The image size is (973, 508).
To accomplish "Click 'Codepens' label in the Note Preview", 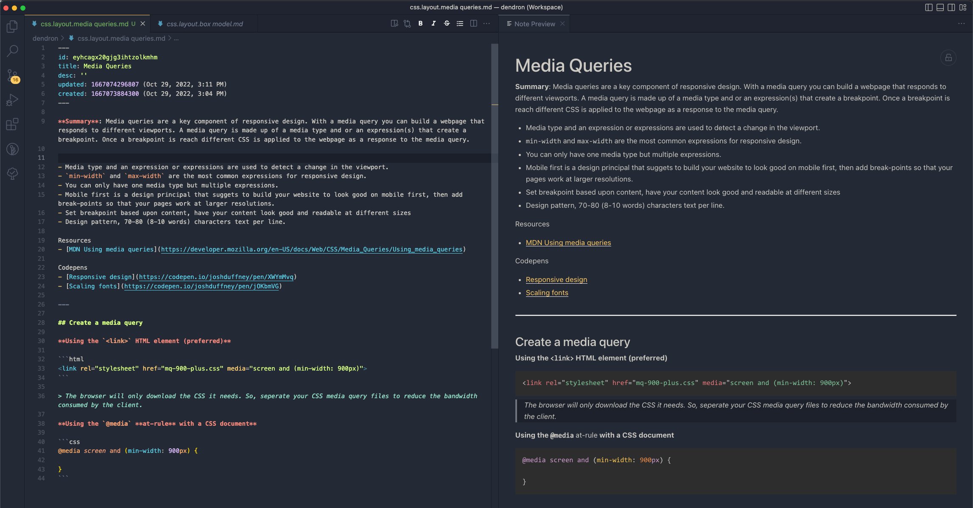I will (531, 261).
